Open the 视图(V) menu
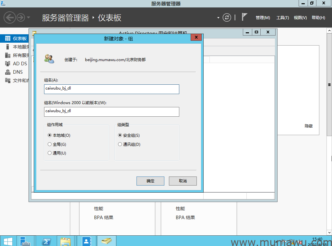This screenshot has width=332, height=246. click(x=300, y=18)
